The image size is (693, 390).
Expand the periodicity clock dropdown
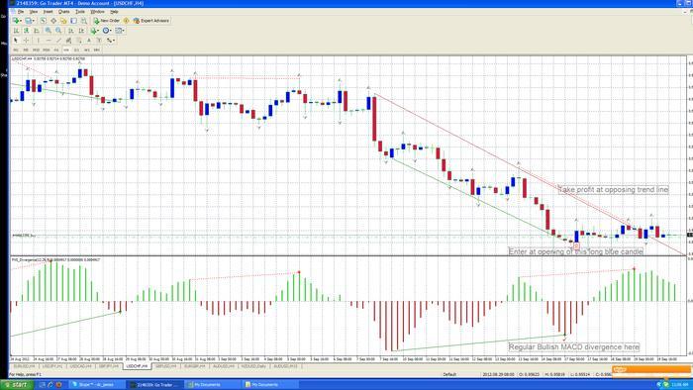point(111,31)
